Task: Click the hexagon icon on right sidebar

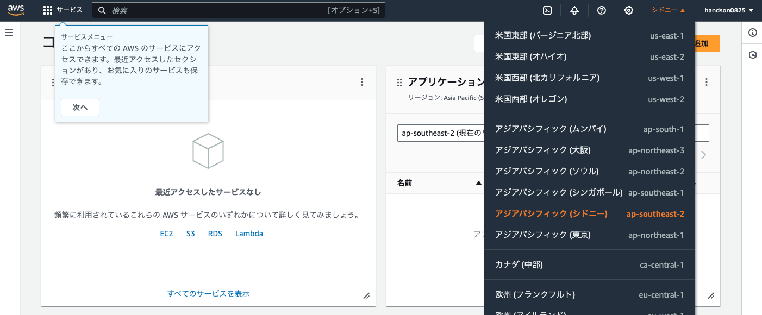Action: [753, 55]
